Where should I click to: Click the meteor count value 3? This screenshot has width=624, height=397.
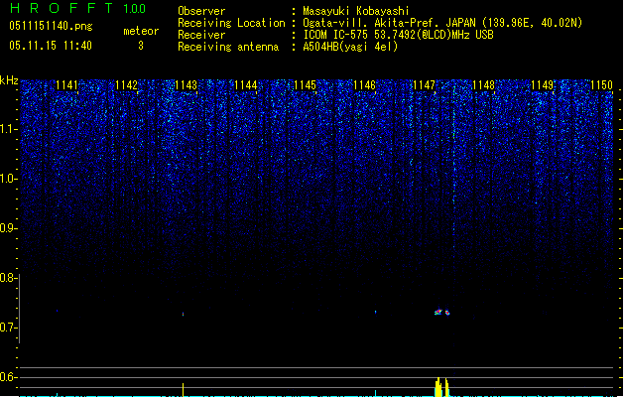(x=141, y=46)
